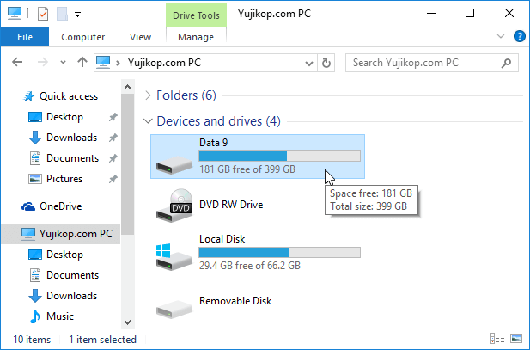Switch to the View ribbon tab

[140, 37]
